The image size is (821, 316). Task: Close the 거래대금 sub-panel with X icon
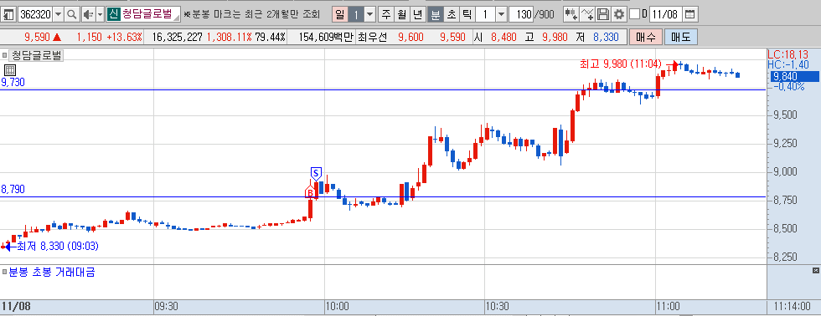(816, 270)
